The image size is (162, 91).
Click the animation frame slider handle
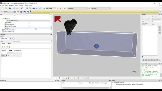[x=143, y=57]
